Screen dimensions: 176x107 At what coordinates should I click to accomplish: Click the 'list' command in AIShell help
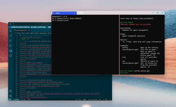124,57
